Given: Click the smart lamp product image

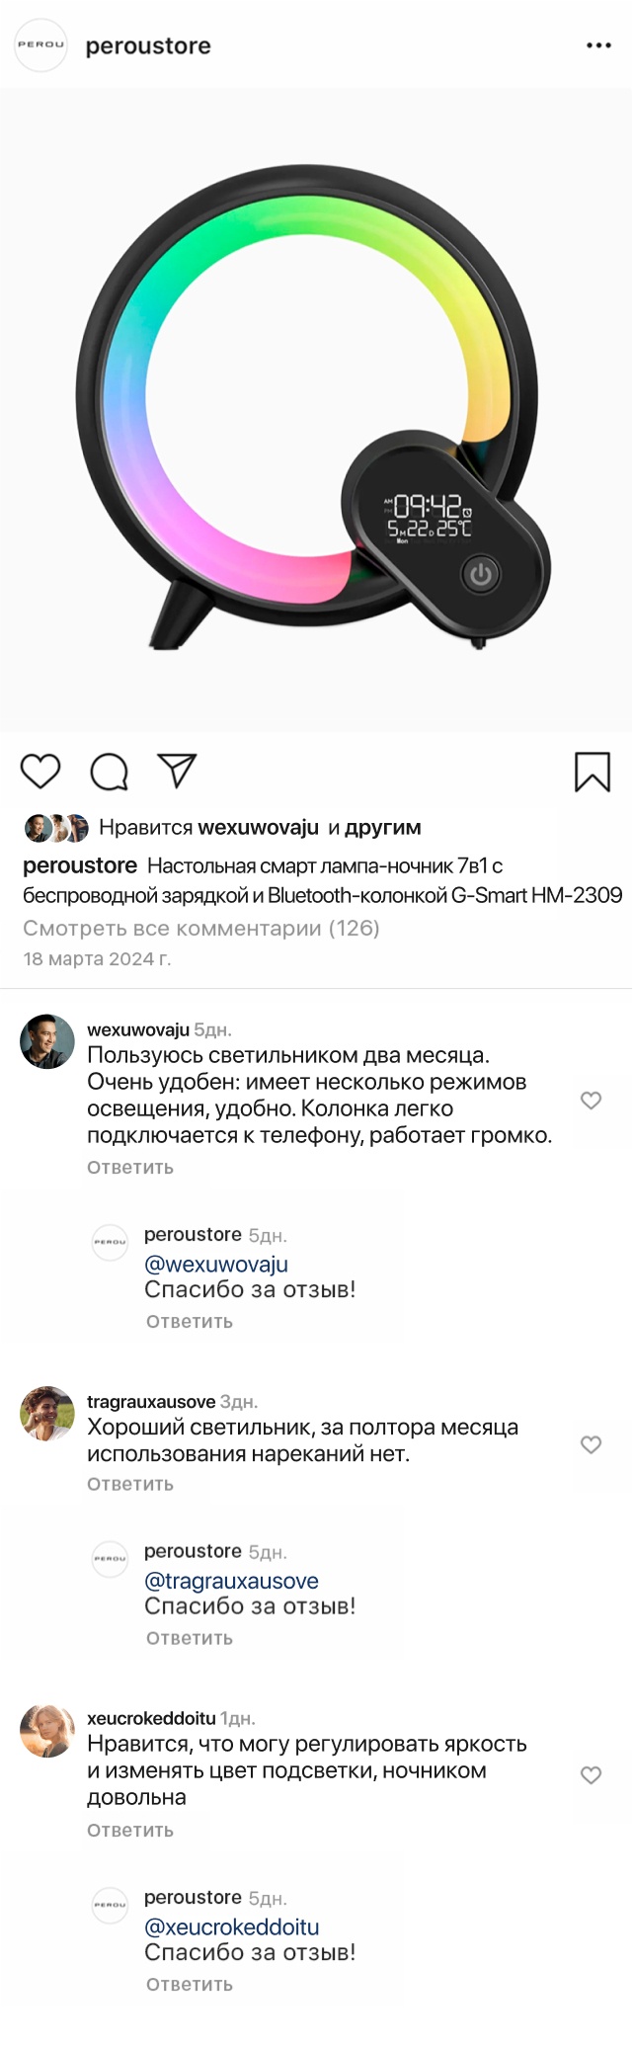Looking at the screenshot, I should click(x=316, y=410).
